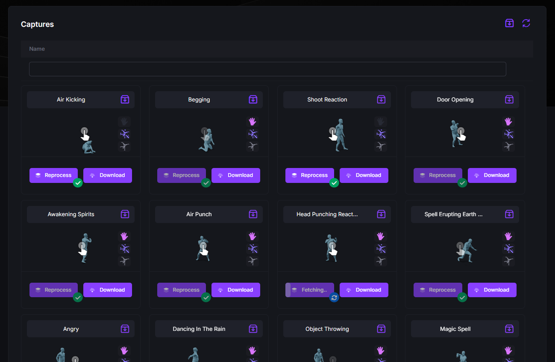This screenshot has height=362, width=555.
Task: Click the acrobat pose icon on Air Punch
Action: (253, 261)
